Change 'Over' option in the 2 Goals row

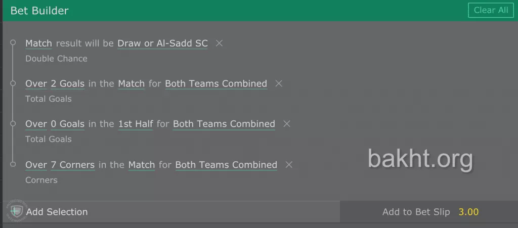point(36,84)
